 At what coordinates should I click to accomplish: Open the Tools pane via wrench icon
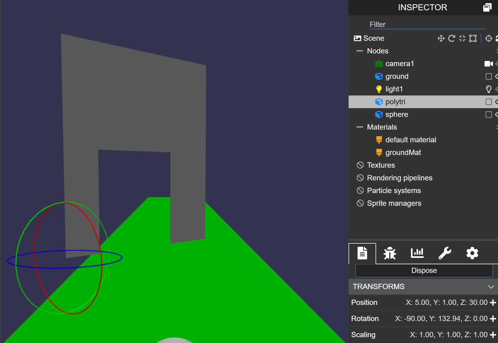[445, 253]
